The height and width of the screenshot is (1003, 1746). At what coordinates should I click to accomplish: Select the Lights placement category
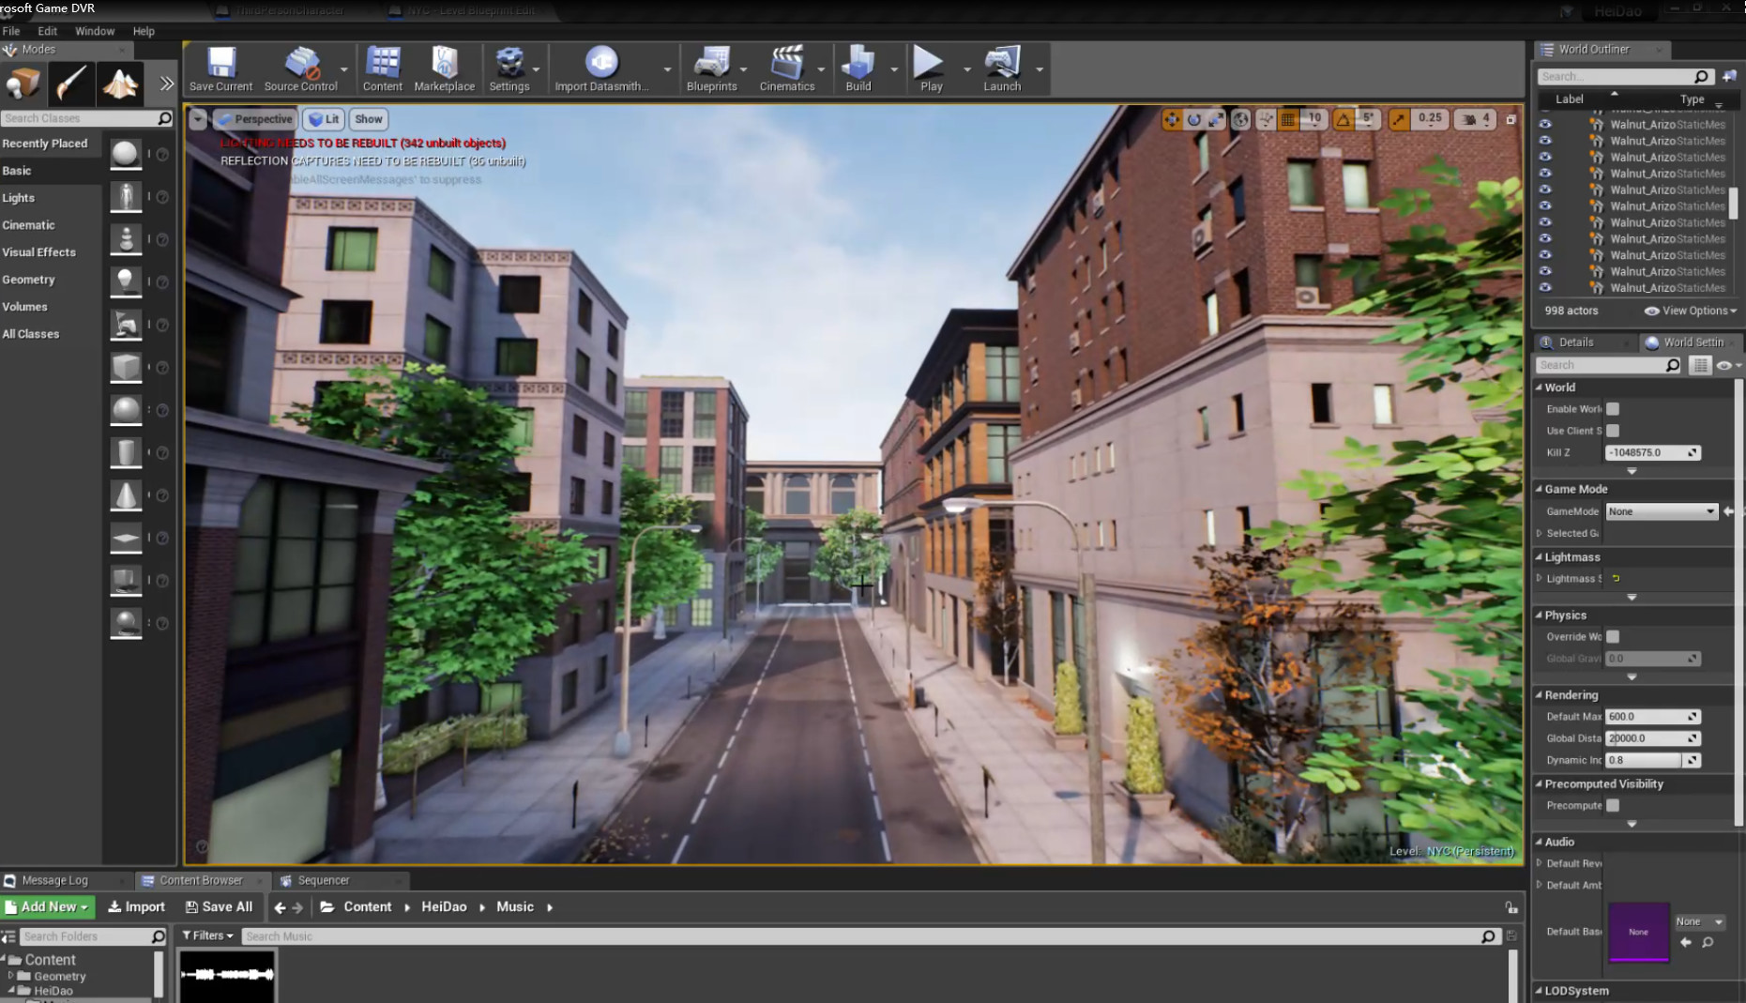(18, 198)
